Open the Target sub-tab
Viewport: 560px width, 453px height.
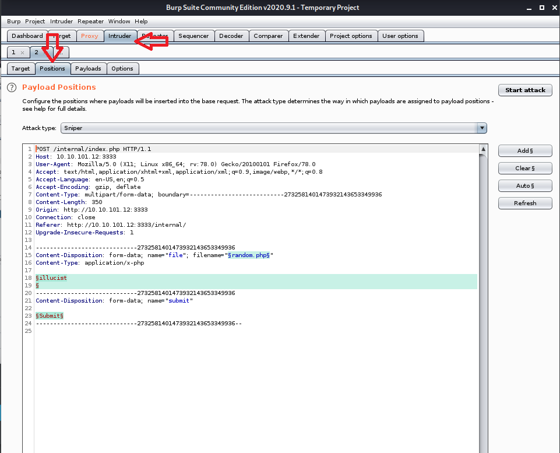tap(21, 69)
